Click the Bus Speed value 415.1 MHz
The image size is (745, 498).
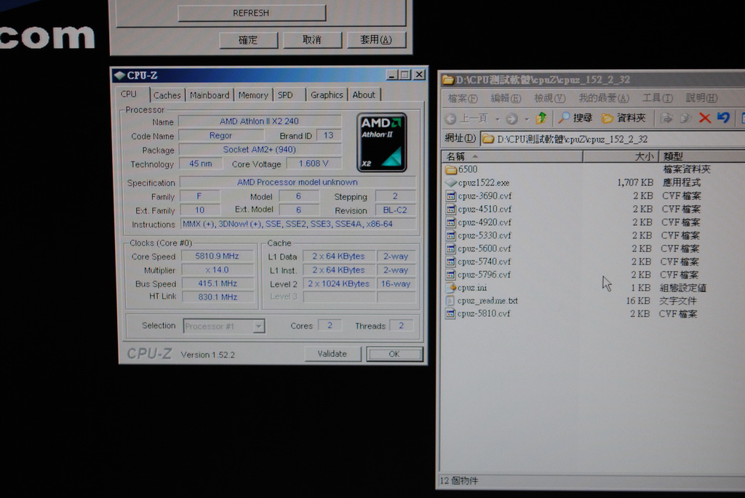pyautogui.click(x=217, y=284)
